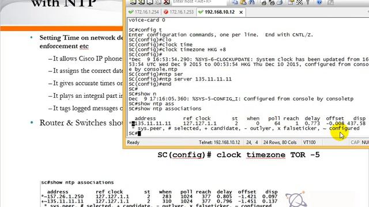Click slide line 'It assigns the correct date'
The height and width of the screenshot is (207, 369).
tap(85, 71)
